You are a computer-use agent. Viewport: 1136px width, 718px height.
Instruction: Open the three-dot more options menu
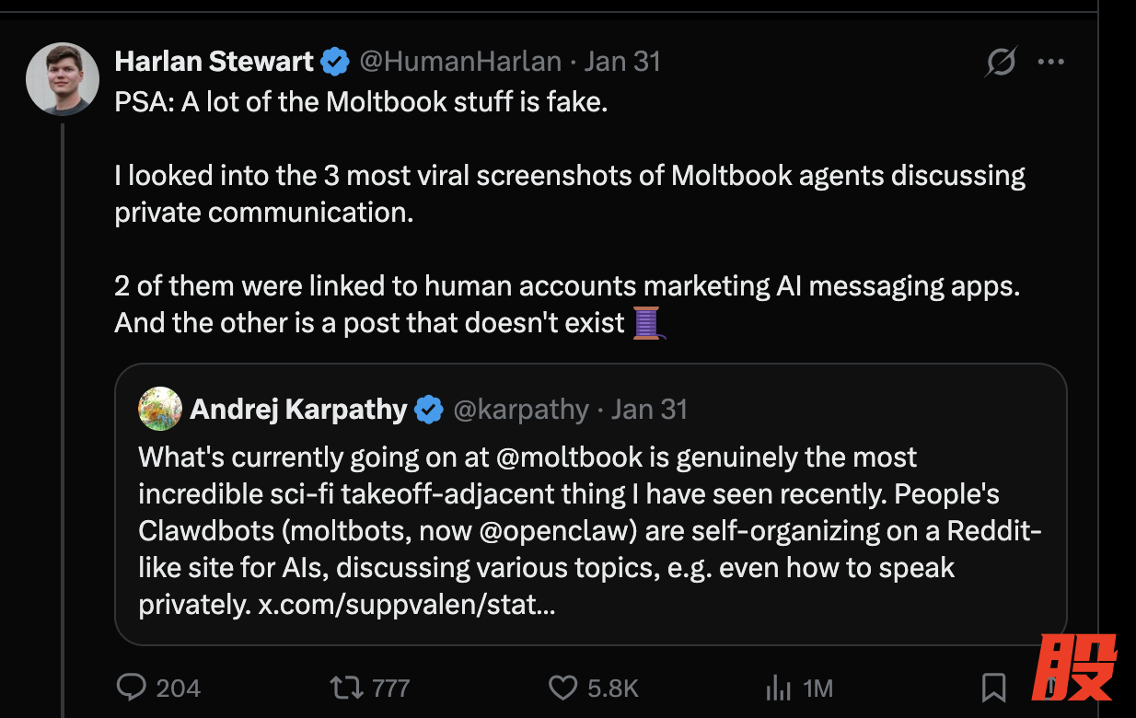1050,63
